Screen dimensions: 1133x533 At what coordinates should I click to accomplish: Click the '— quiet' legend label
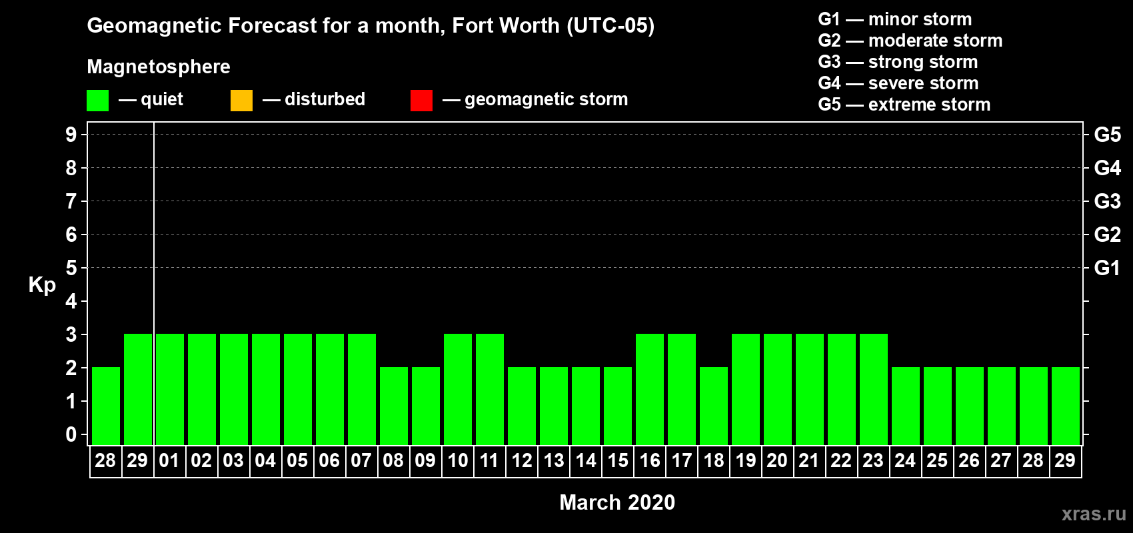[151, 99]
